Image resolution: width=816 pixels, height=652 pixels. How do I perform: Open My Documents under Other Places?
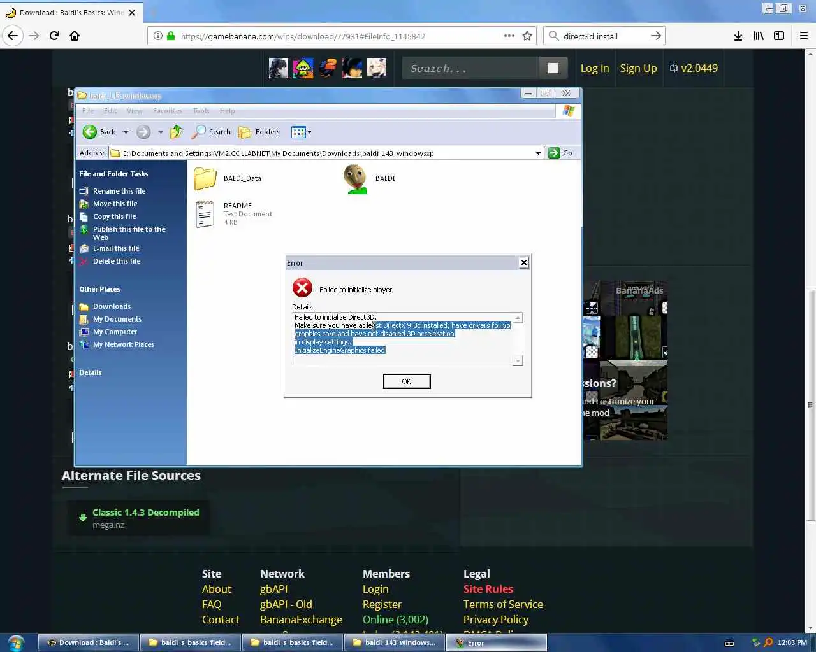[117, 319]
